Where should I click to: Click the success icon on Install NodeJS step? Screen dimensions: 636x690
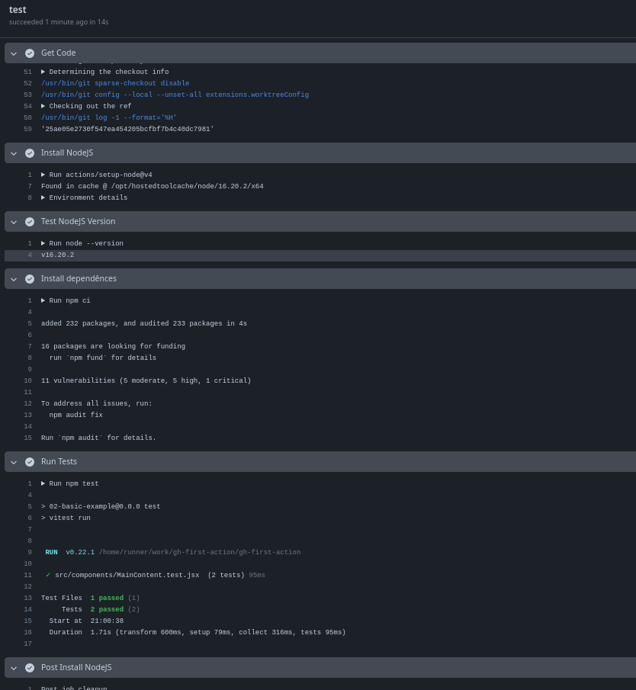pyautogui.click(x=30, y=152)
